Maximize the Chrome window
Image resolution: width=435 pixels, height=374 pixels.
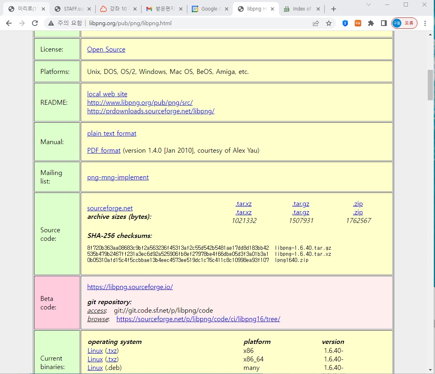point(405,4)
